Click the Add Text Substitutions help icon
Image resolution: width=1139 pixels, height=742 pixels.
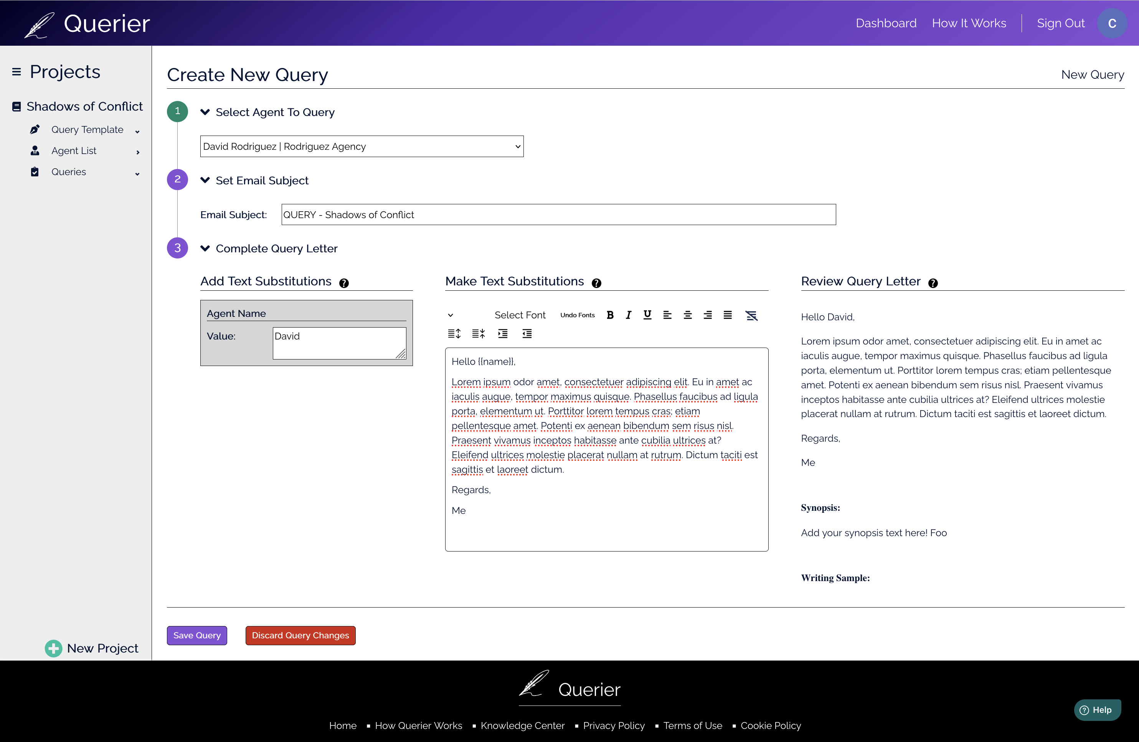(343, 283)
